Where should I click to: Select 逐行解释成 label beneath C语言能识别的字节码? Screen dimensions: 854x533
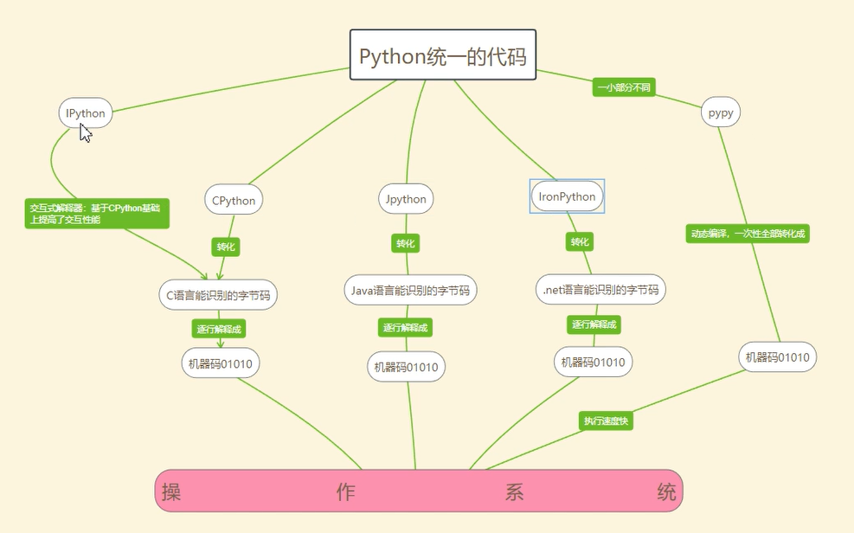[219, 329]
